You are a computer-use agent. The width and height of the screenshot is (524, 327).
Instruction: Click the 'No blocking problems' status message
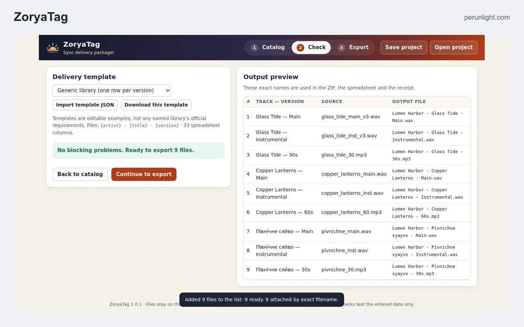138,150
